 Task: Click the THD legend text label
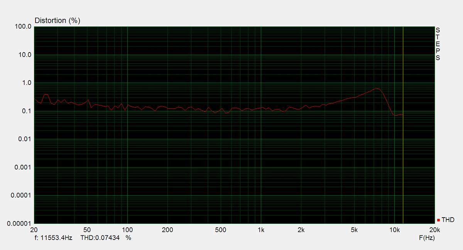point(448,220)
